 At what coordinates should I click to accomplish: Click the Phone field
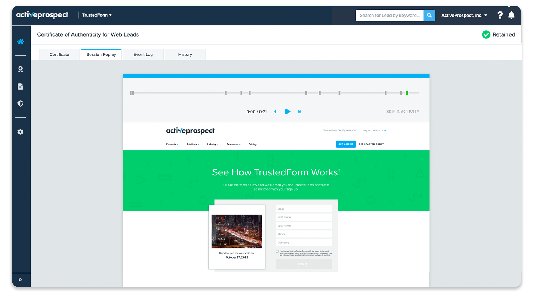[x=304, y=234]
